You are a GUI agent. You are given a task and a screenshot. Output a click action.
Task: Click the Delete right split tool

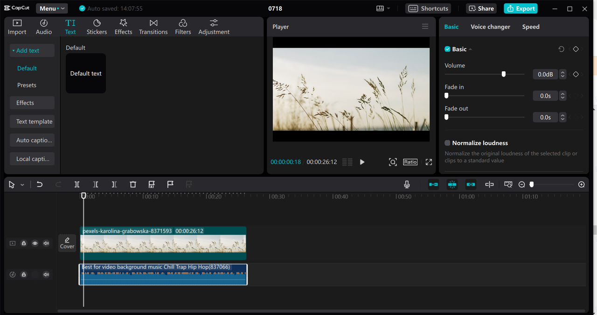point(114,185)
